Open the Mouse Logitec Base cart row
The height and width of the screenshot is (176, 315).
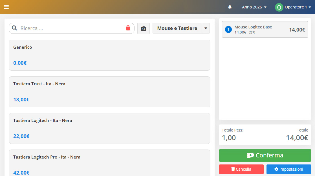pos(265,30)
